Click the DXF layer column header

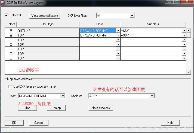coord(48,24)
